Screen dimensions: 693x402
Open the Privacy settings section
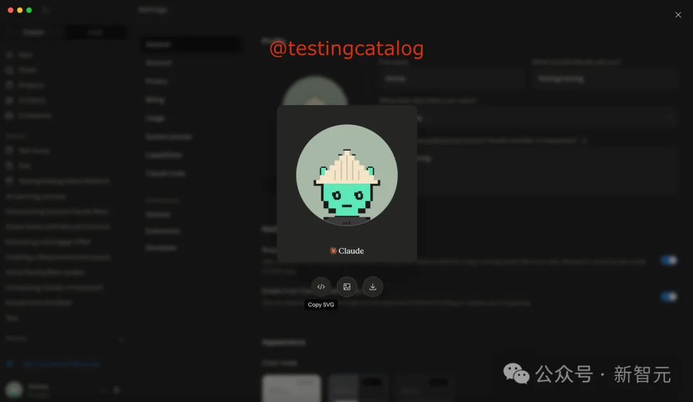[157, 81]
